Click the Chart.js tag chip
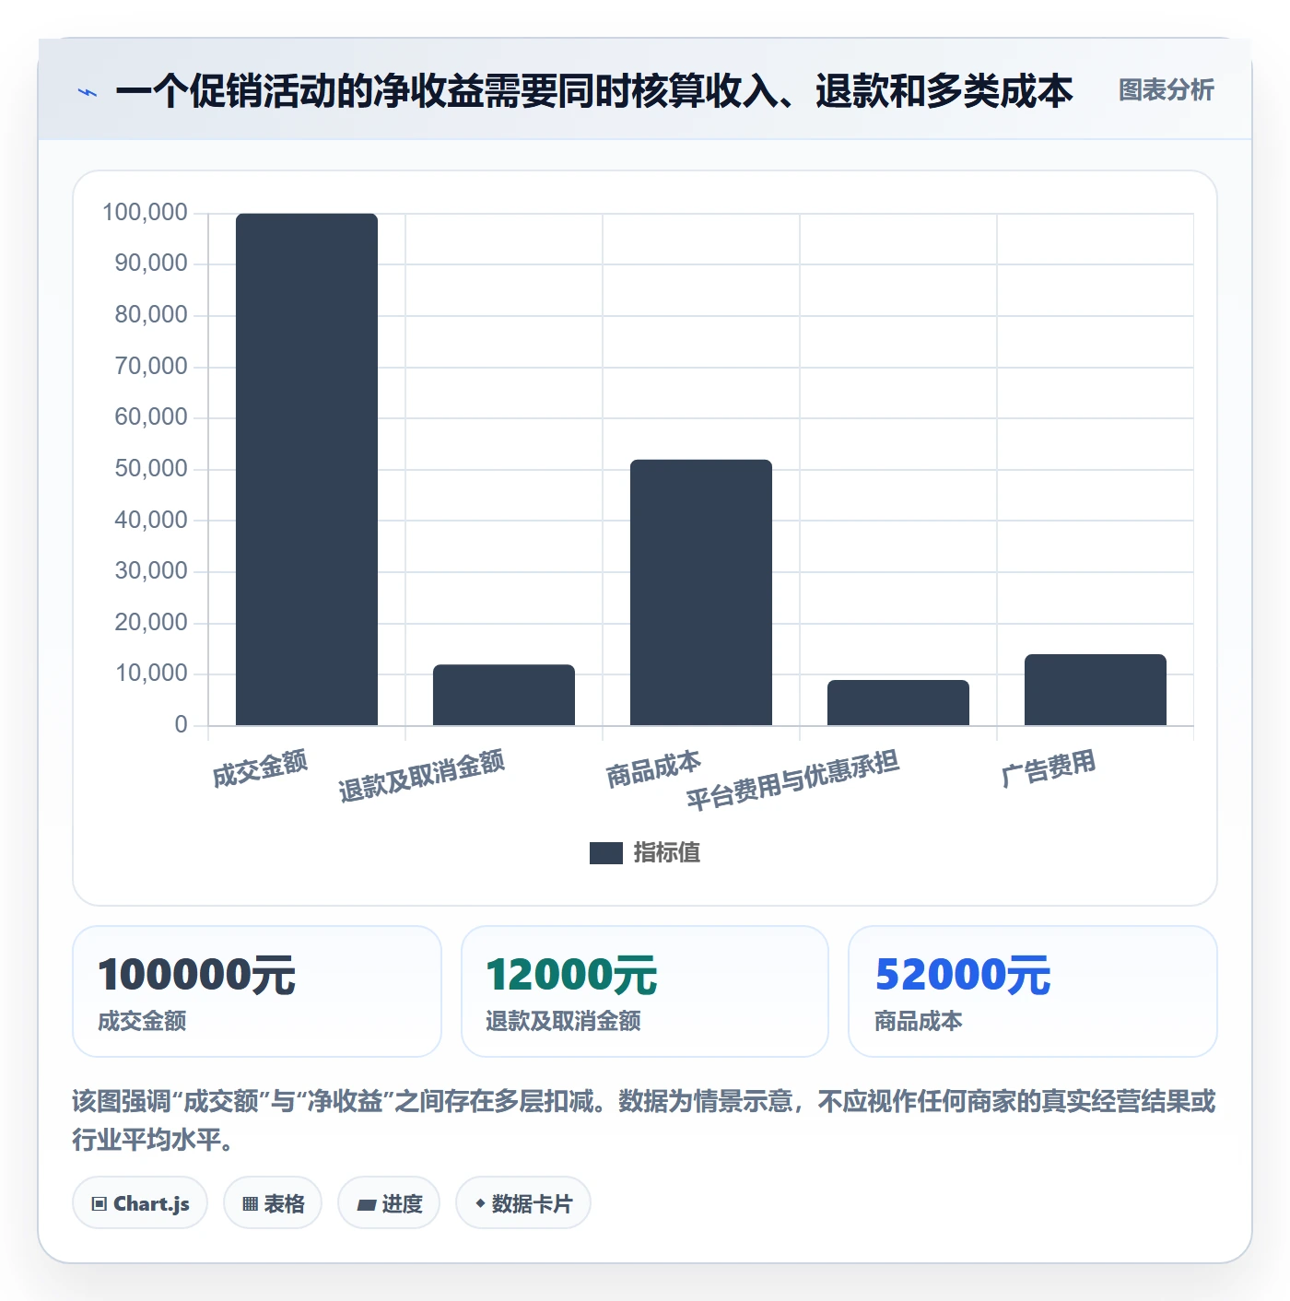This screenshot has height=1301, width=1290. (x=140, y=1203)
